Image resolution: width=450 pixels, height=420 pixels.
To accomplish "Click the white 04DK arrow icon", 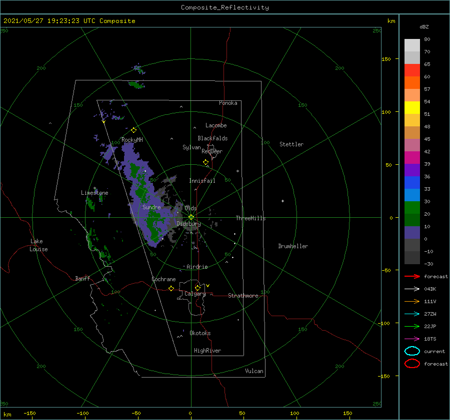I will point(412,289).
